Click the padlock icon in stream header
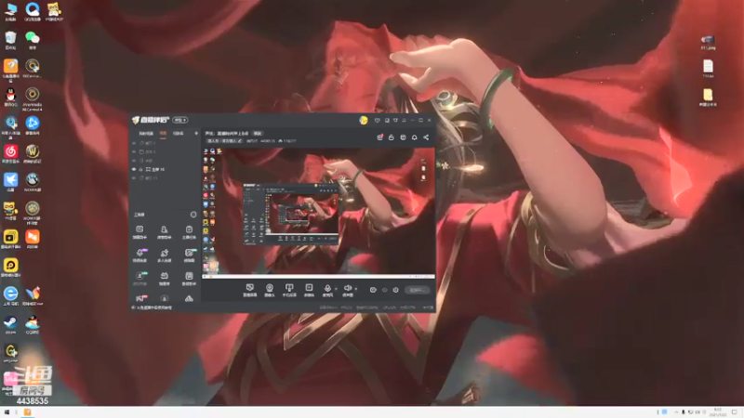 (x=391, y=137)
